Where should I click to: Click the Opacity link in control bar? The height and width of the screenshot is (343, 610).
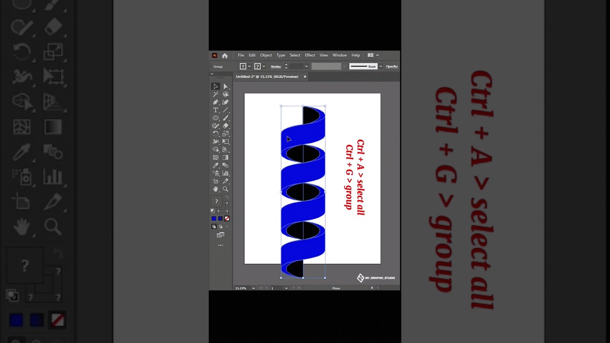392,66
